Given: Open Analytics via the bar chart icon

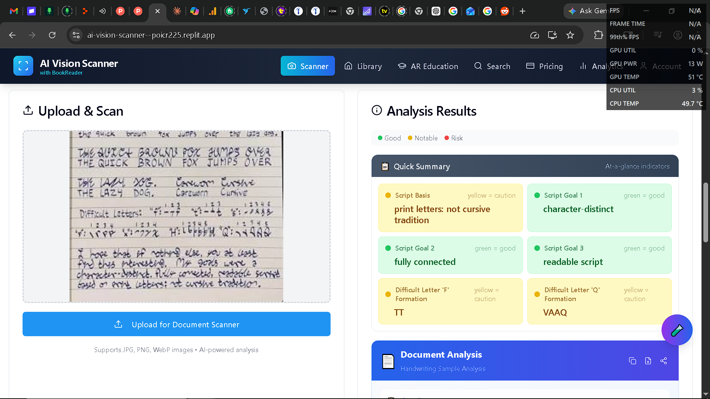Looking at the screenshot, I should [x=584, y=66].
